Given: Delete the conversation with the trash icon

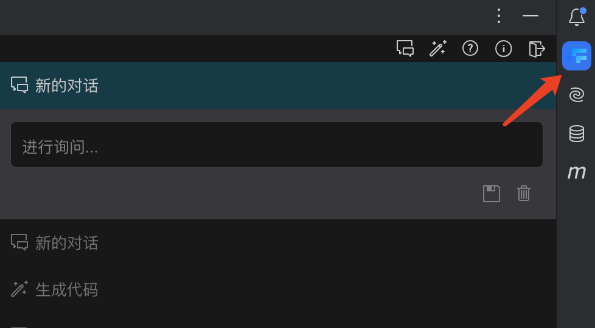Looking at the screenshot, I should click(524, 194).
